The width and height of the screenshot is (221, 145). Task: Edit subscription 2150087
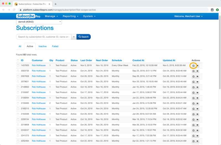coord(194,93)
